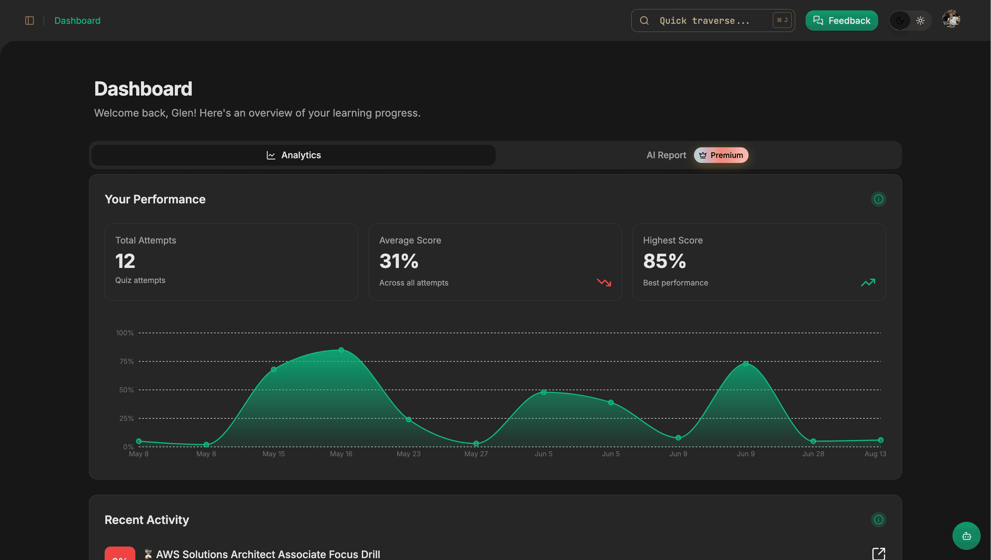
Task: Click the May 16 peak data point
Action: [x=341, y=350]
